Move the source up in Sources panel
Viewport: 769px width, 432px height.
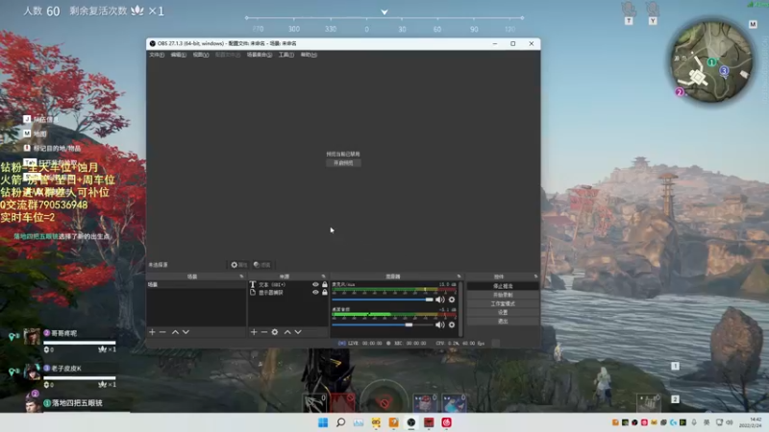(287, 332)
